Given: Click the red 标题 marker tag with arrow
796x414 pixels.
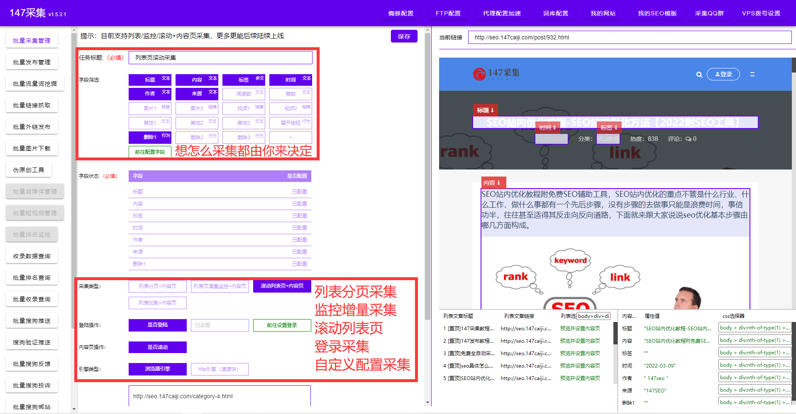Looking at the screenshot, I should [x=485, y=110].
